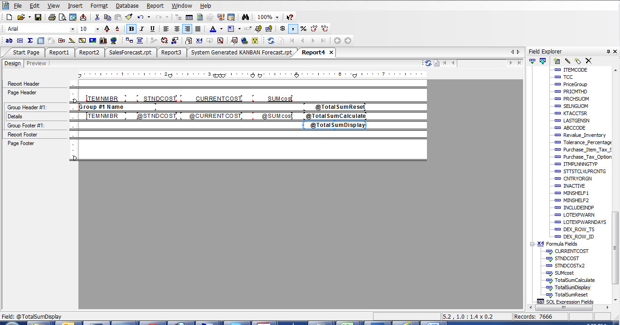Toggle bold formatting on selected field
620x325 pixels.
click(x=131, y=29)
